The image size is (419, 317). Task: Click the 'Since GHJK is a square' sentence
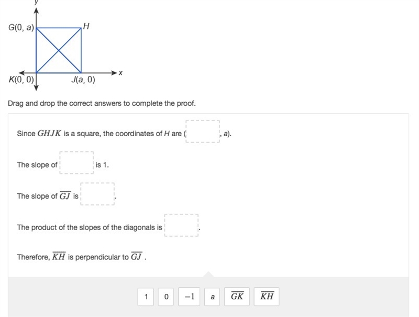[x=124, y=133]
